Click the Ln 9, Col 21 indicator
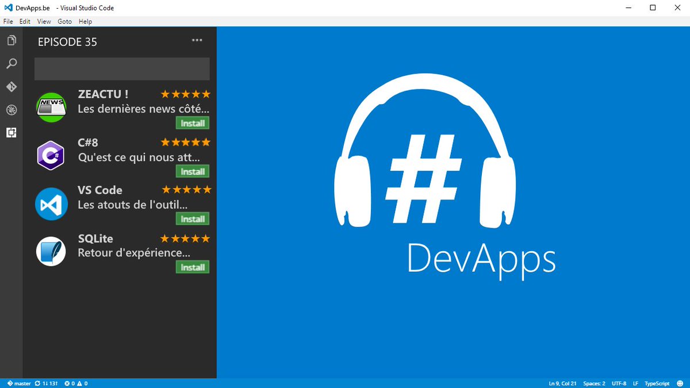 coord(562,383)
